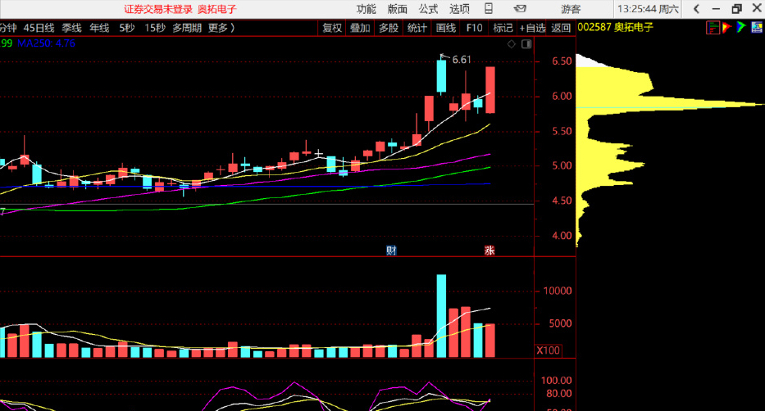Switch to 45日线 period tab
The width and height of the screenshot is (765, 411).
pos(39,28)
